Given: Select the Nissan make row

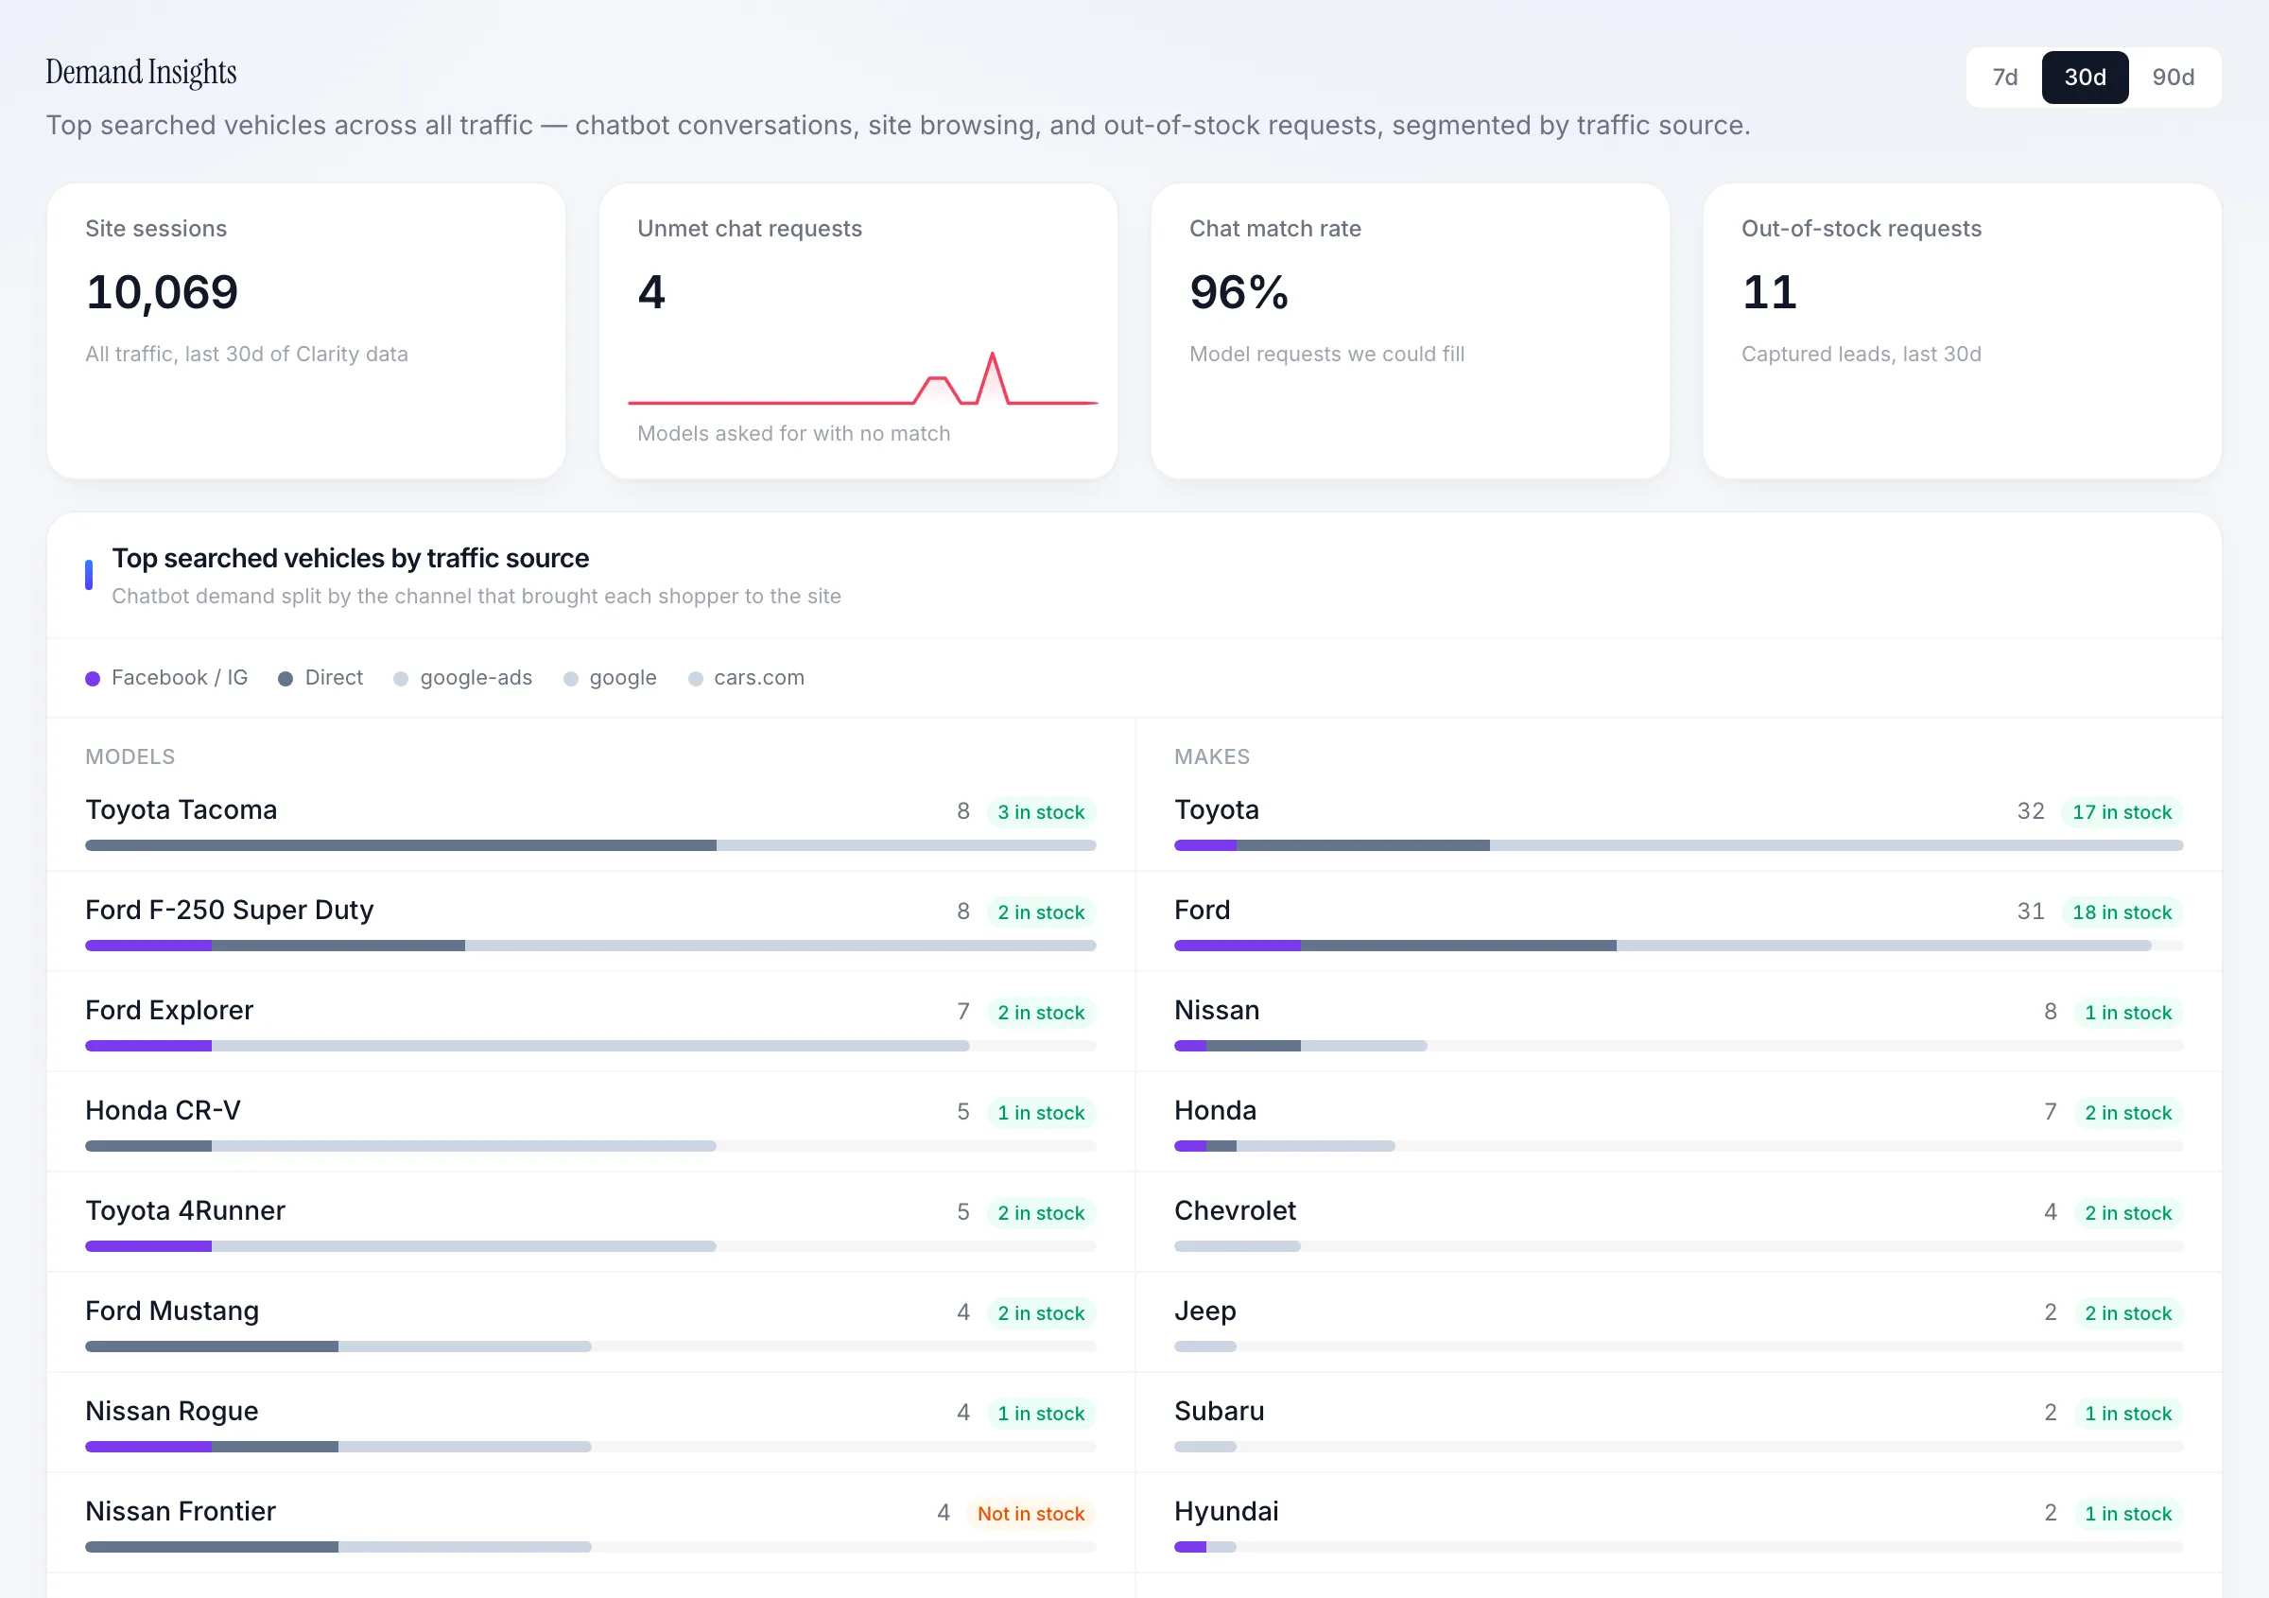Looking at the screenshot, I should (x=1678, y=1023).
